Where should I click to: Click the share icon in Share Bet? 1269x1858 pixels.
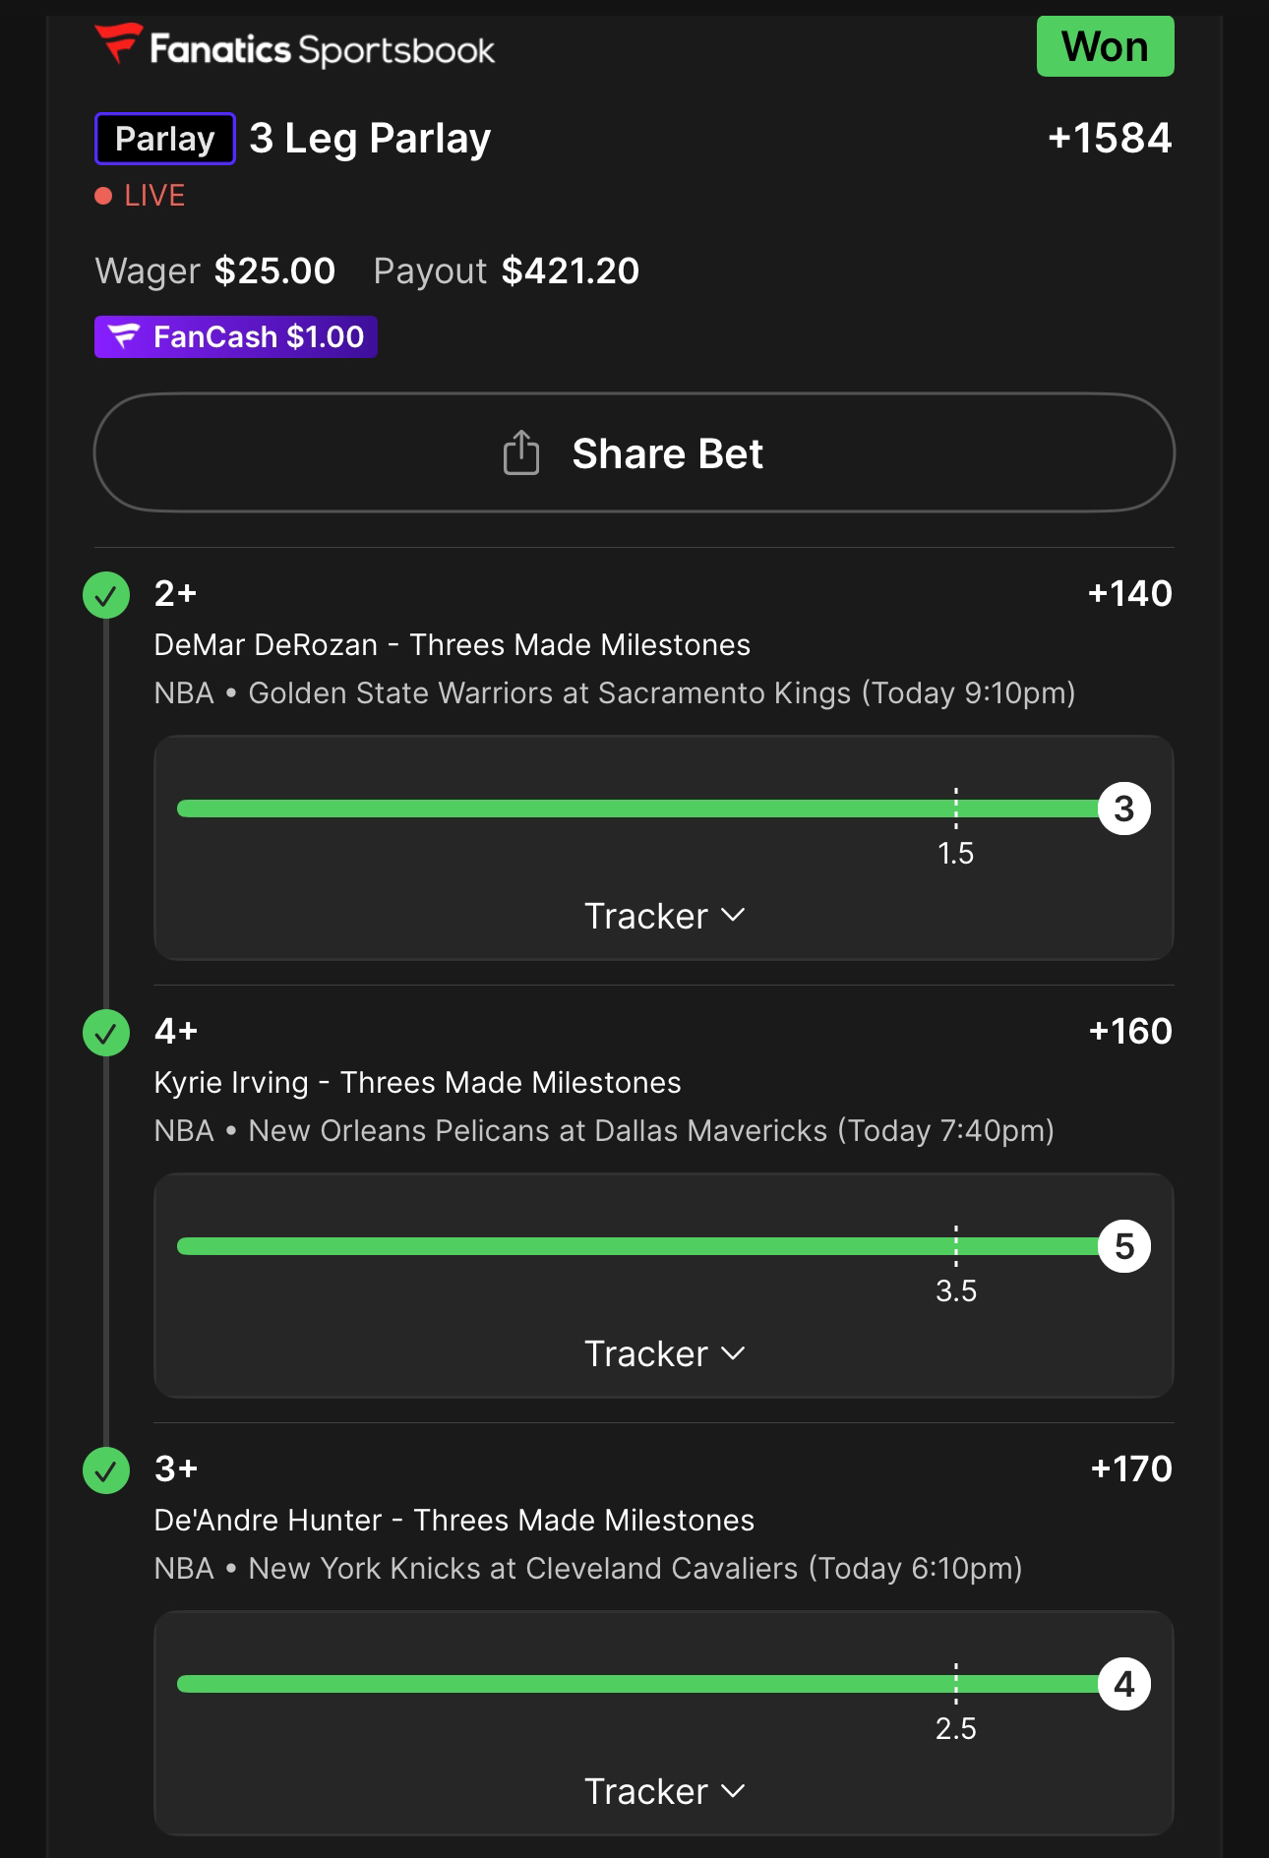[x=521, y=453]
